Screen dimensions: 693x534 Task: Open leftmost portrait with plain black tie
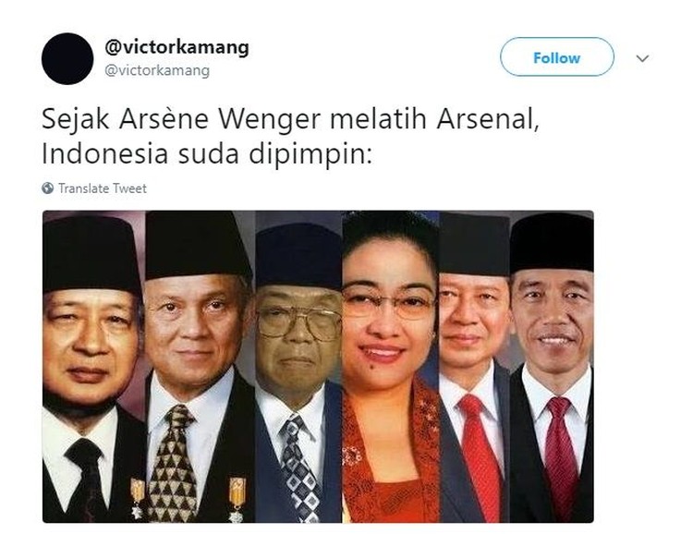point(93,367)
